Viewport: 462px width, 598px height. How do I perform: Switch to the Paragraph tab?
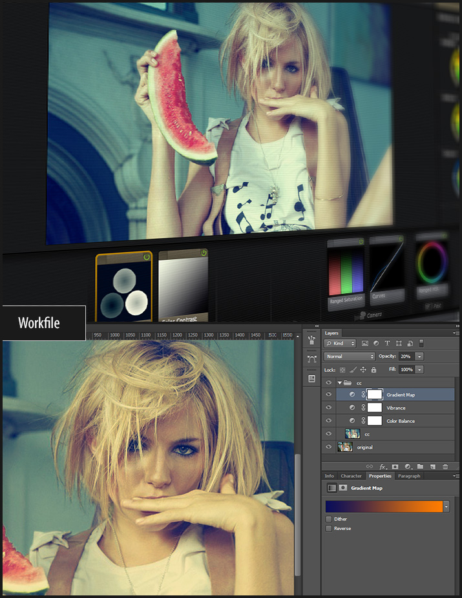point(409,476)
